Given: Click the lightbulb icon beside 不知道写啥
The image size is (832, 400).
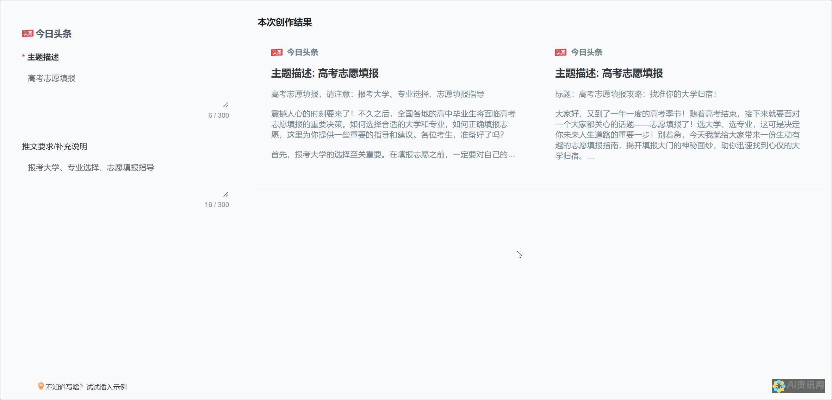Looking at the screenshot, I should 41,386.
